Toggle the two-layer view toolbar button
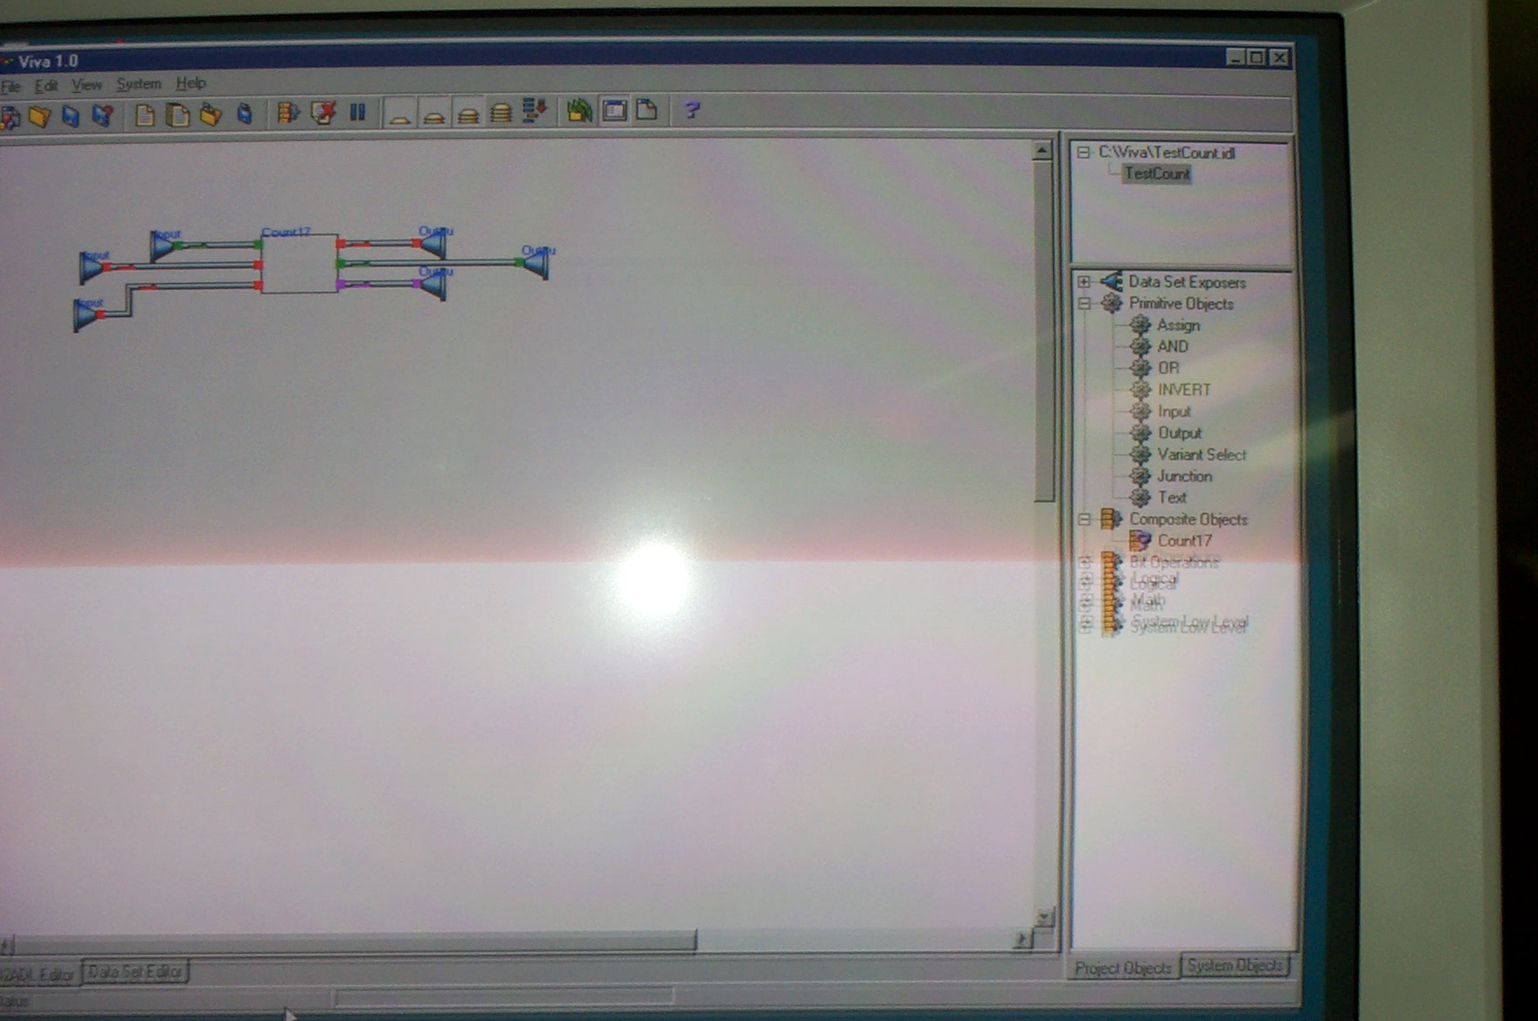The image size is (1538, 1021). pyautogui.click(x=433, y=115)
